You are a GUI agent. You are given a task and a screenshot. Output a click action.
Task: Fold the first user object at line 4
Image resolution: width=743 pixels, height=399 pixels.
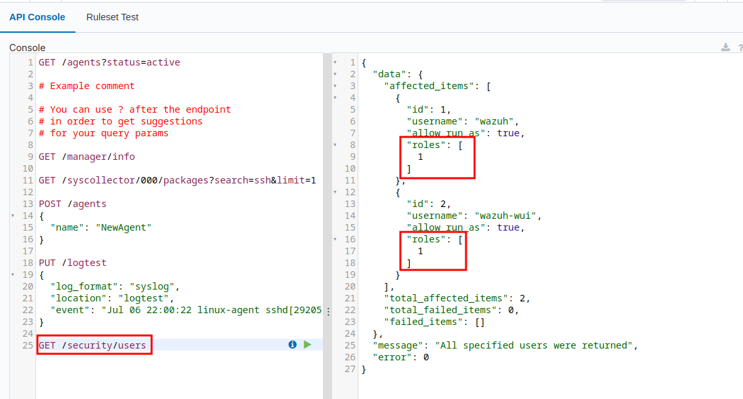pos(335,98)
